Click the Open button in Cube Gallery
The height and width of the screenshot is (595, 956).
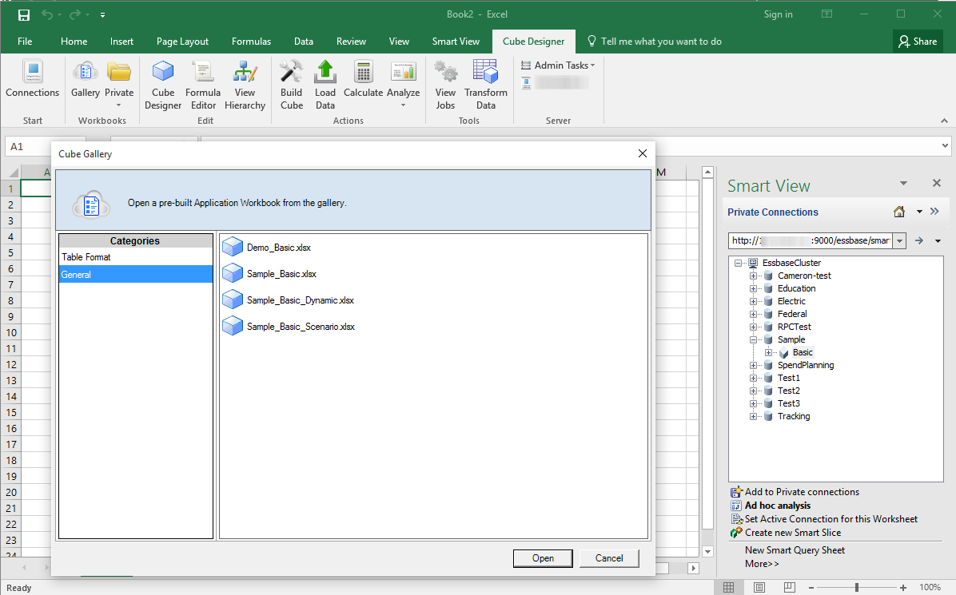pyautogui.click(x=543, y=557)
